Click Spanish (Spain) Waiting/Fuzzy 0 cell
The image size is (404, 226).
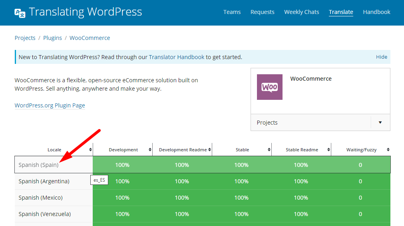coord(360,165)
